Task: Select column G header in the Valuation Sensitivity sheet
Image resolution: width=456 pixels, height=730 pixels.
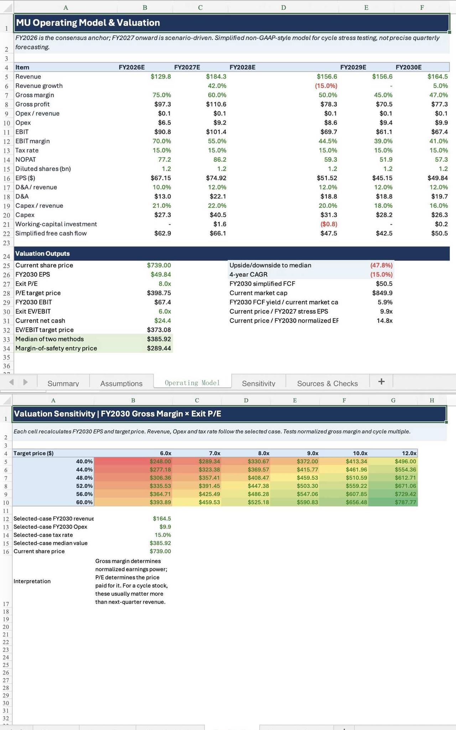Action: [393, 400]
